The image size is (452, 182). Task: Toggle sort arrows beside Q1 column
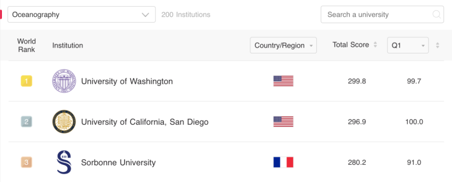click(x=437, y=45)
